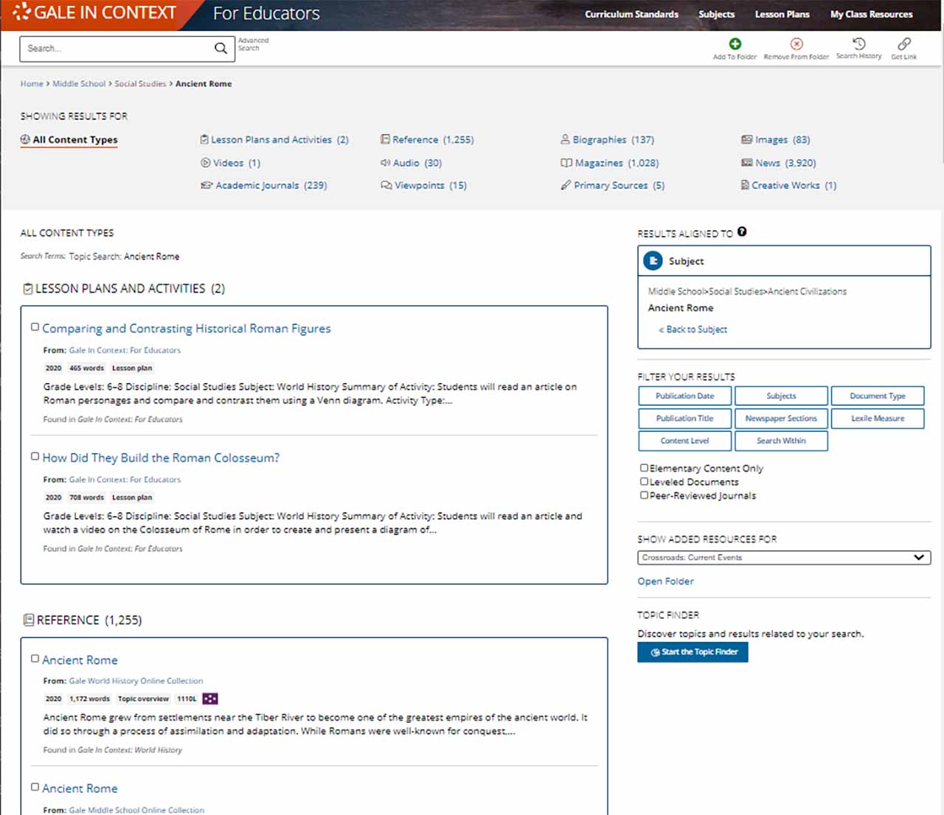The image size is (944, 815).
Task: Click the Reference section heading icon
Action: pyautogui.click(x=28, y=620)
